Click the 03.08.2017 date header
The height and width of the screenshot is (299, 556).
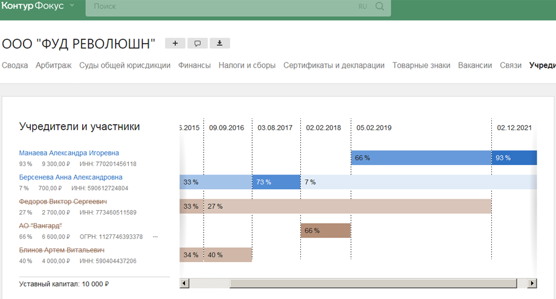point(275,127)
